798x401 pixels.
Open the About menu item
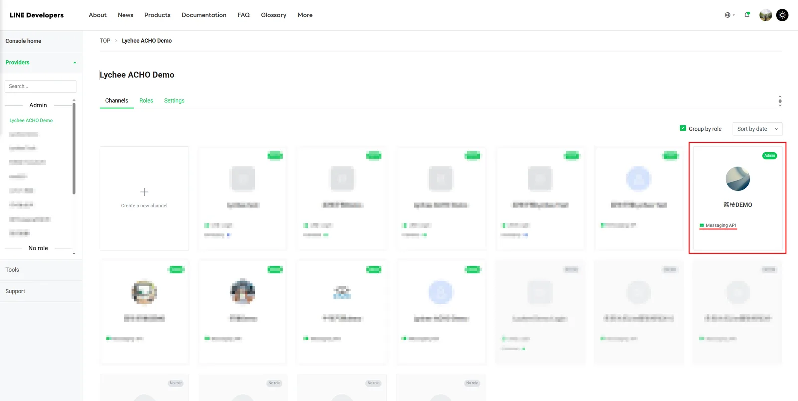click(98, 15)
